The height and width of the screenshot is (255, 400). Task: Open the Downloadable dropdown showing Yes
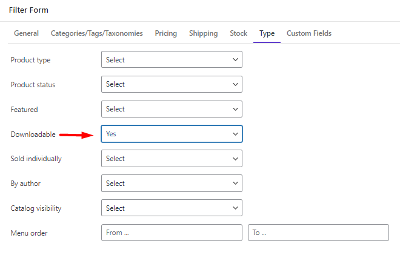pyautogui.click(x=172, y=134)
